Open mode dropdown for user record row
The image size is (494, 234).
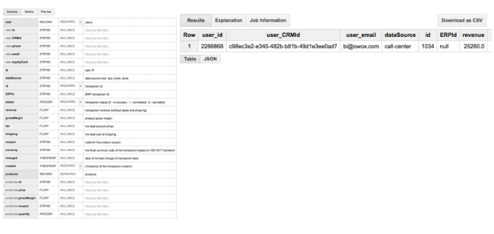click(80, 22)
